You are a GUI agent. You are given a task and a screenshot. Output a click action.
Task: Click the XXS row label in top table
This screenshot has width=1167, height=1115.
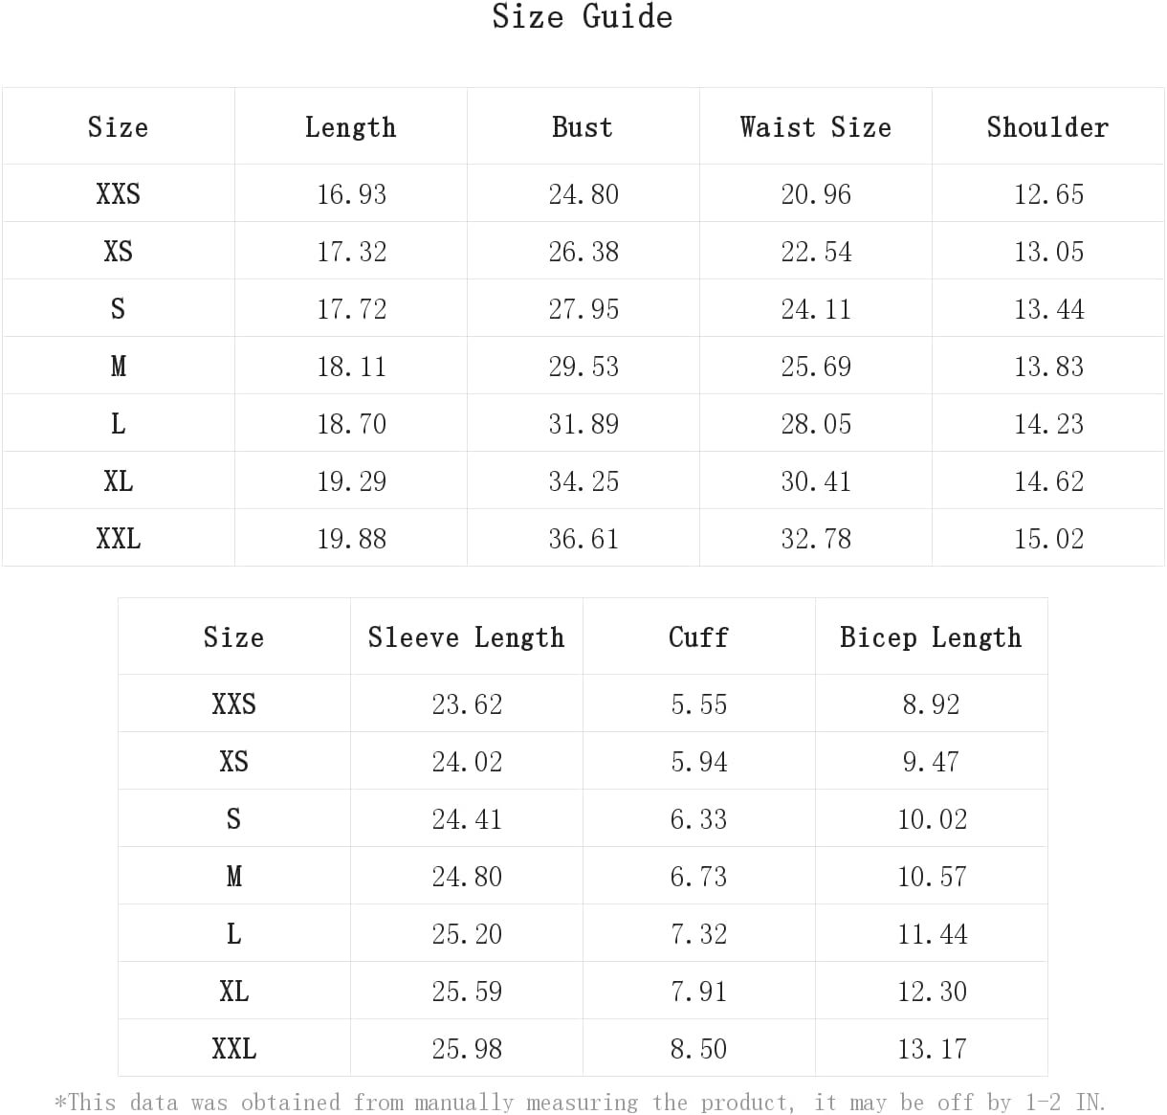click(118, 194)
